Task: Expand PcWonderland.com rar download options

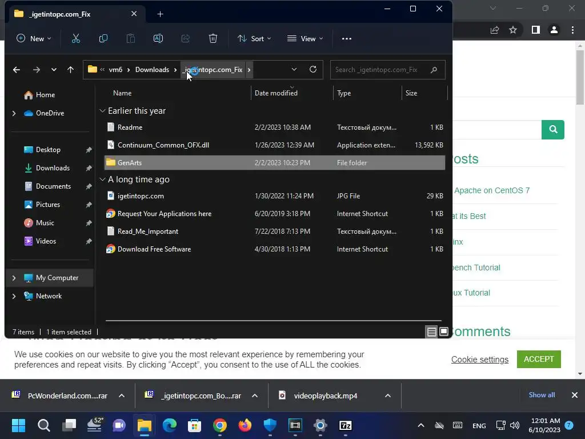Action: coord(122,396)
